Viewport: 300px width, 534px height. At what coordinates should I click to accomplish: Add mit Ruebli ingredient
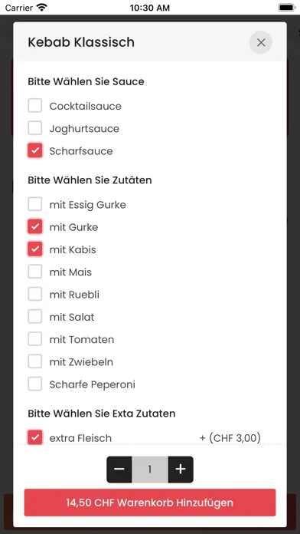(x=35, y=295)
